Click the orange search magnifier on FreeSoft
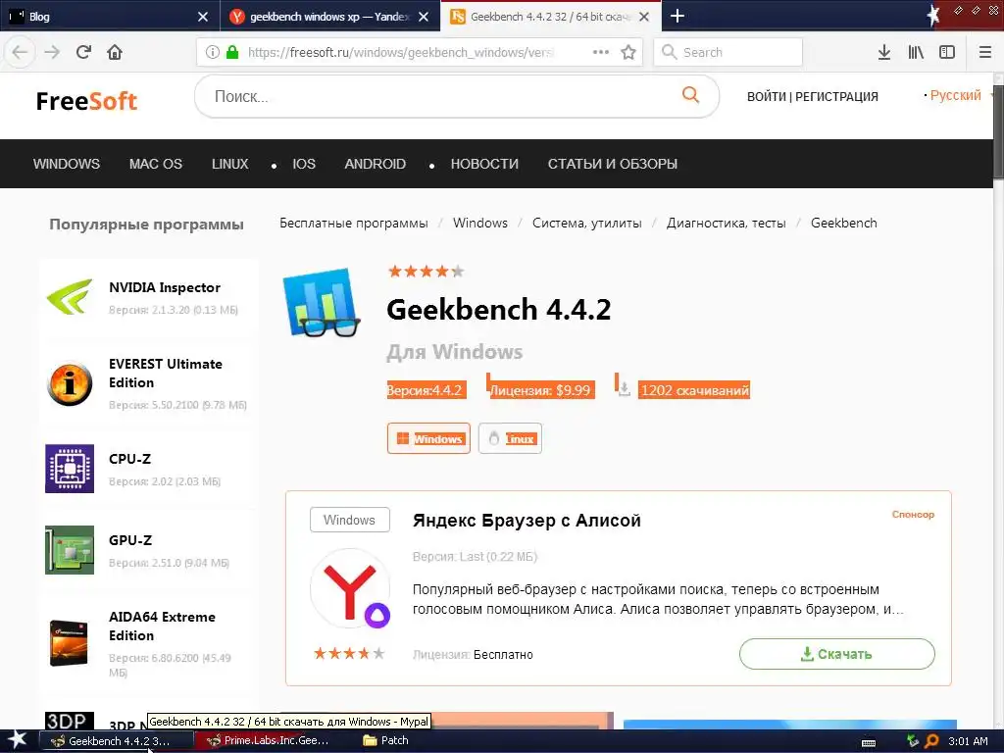 pos(690,95)
